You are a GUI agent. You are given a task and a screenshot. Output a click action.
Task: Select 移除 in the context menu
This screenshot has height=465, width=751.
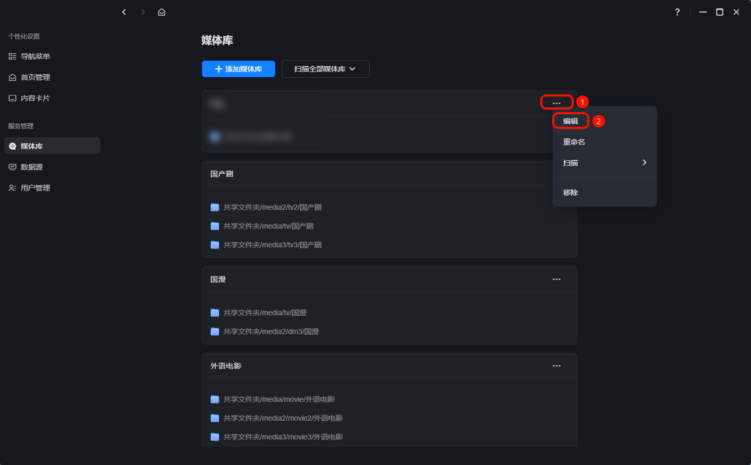click(x=571, y=193)
